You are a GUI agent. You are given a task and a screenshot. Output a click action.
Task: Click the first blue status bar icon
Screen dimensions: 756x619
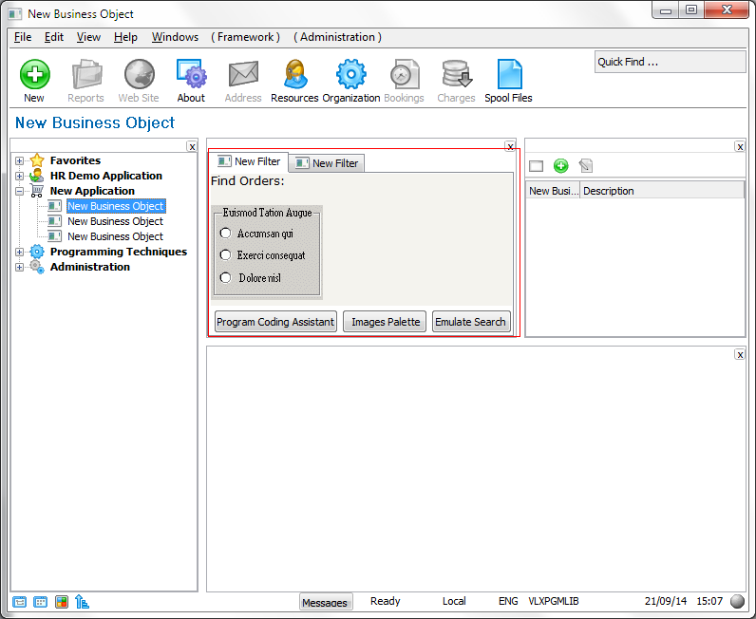pyautogui.click(x=19, y=602)
